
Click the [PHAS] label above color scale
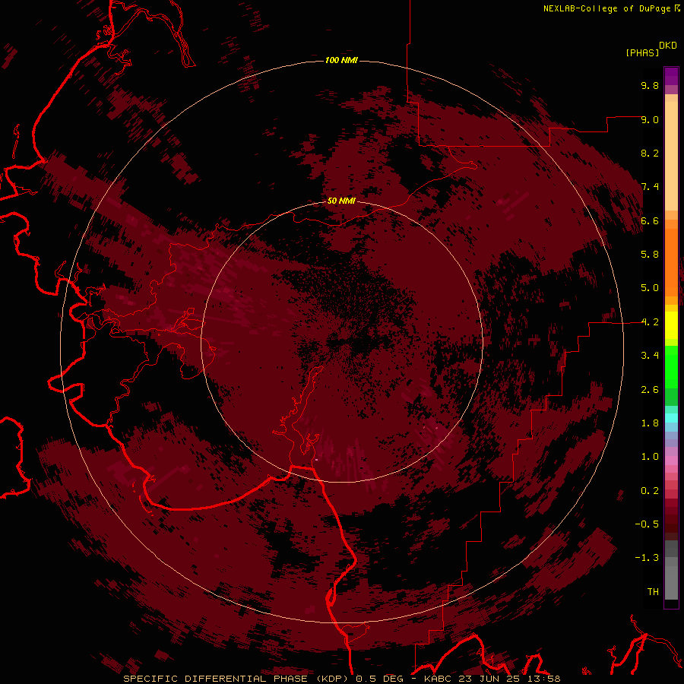[x=642, y=53]
